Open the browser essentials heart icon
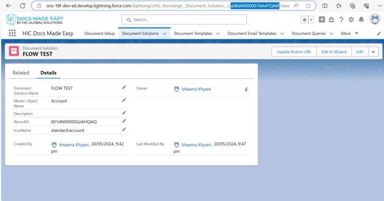This screenshot has height=201, width=384. 366,6
